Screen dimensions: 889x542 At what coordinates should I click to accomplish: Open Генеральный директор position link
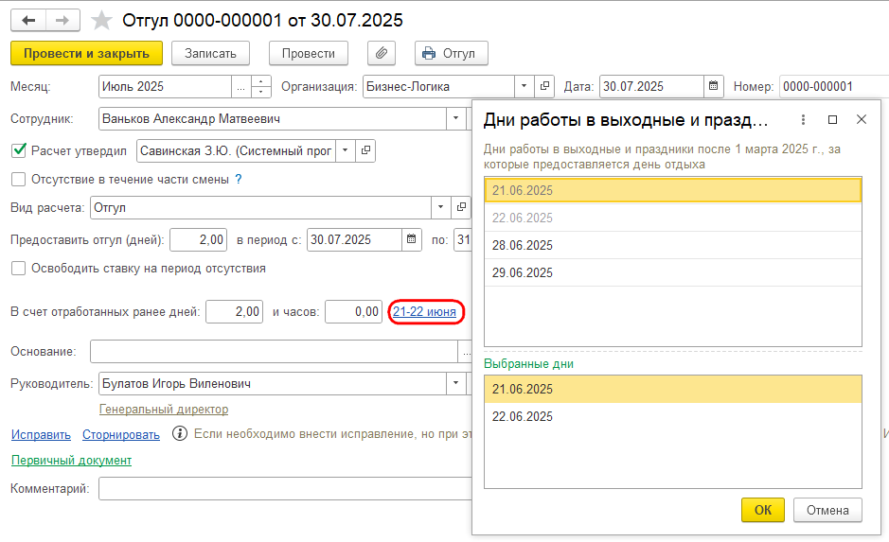(x=164, y=410)
